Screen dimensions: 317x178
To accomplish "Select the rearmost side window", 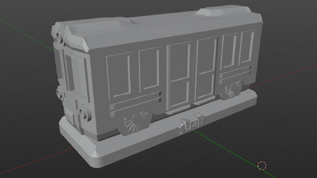I will coord(247,47).
